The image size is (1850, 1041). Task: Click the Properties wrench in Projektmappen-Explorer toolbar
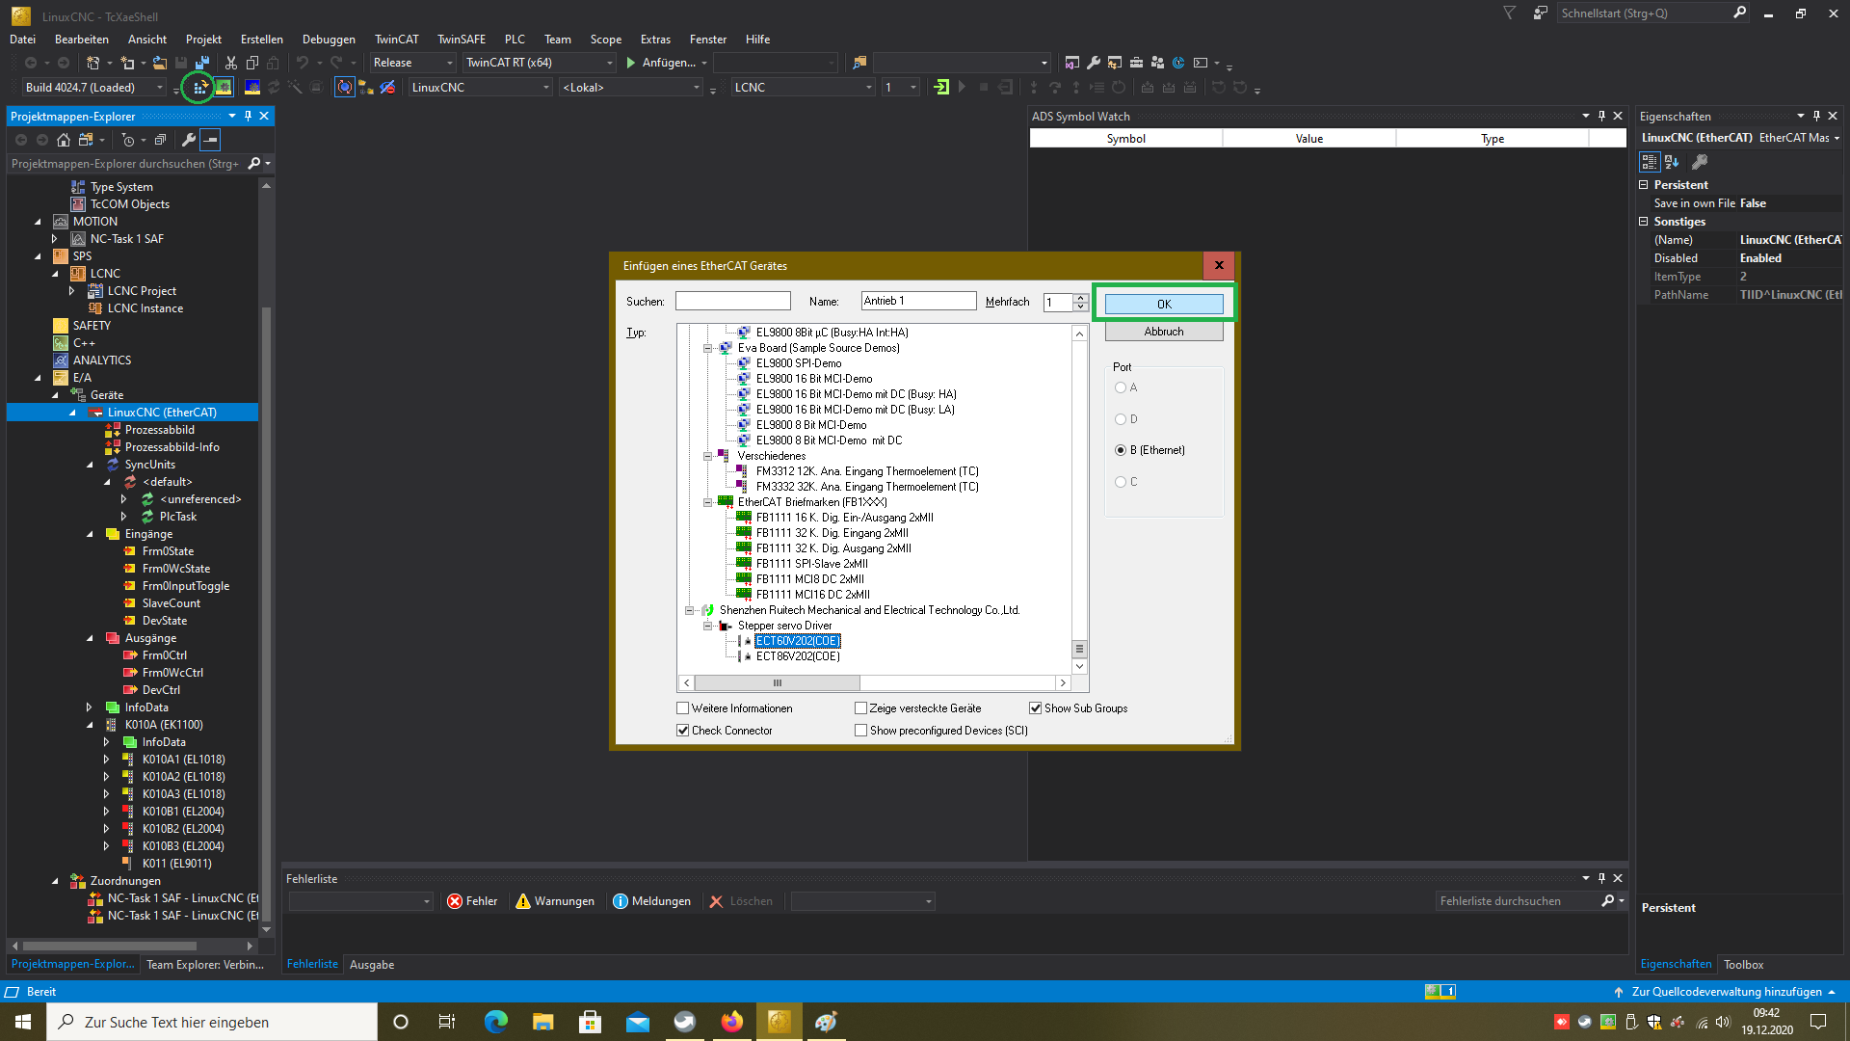pyautogui.click(x=189, y=140)
